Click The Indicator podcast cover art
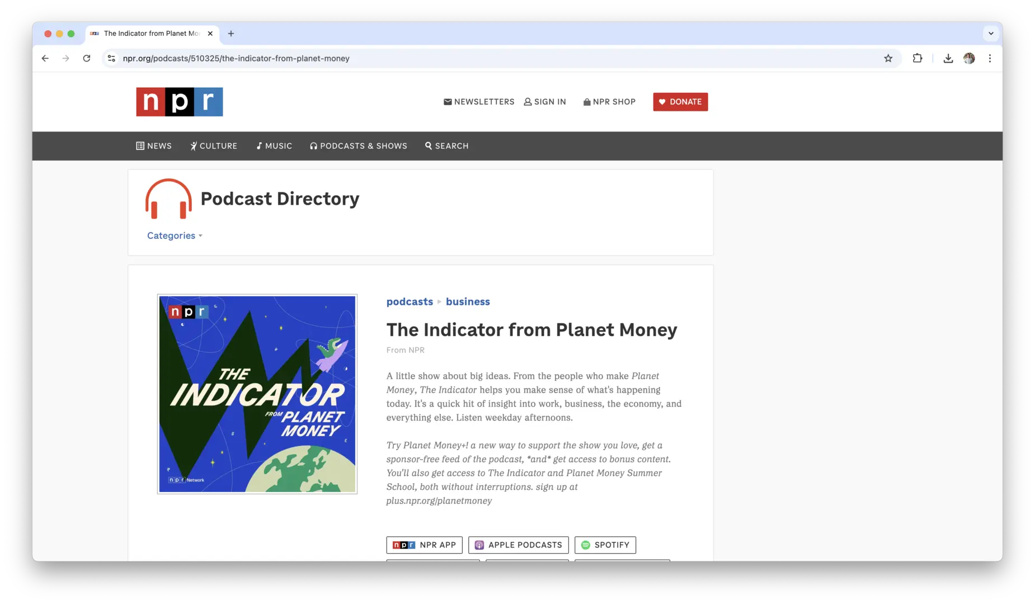 pos(257,394)
